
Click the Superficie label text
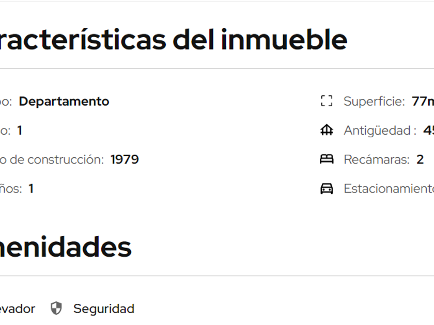374,101
